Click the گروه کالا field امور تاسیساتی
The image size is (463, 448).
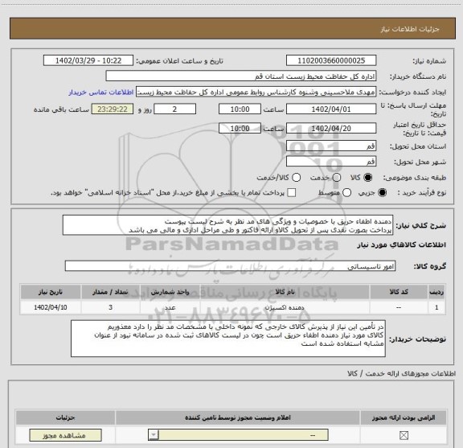point(230,266)
